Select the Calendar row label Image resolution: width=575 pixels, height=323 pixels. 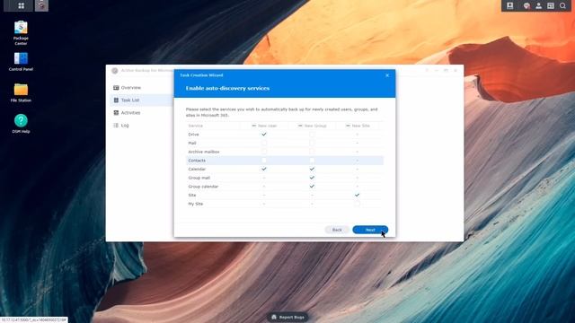coord(197,169)
